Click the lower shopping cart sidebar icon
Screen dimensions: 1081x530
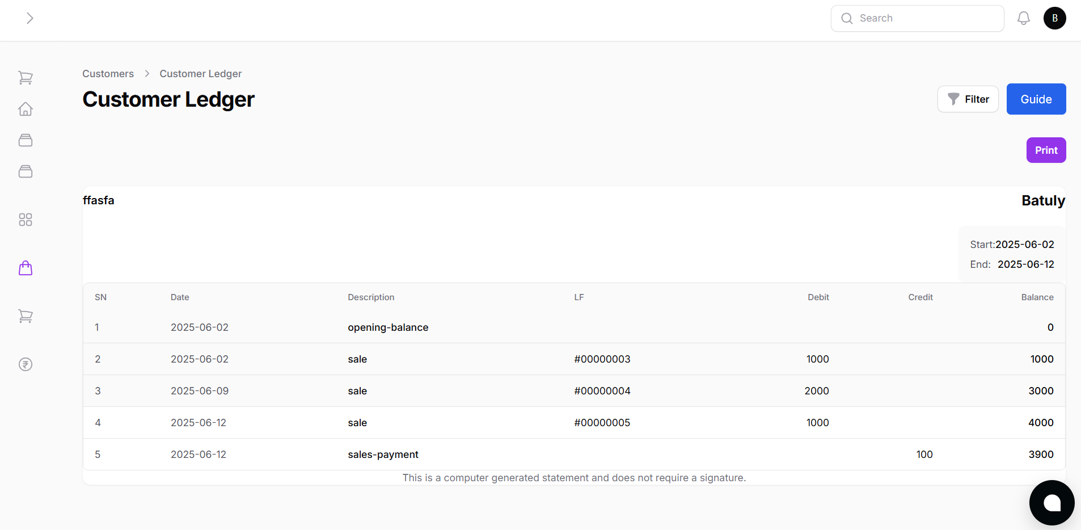point(26,316)
